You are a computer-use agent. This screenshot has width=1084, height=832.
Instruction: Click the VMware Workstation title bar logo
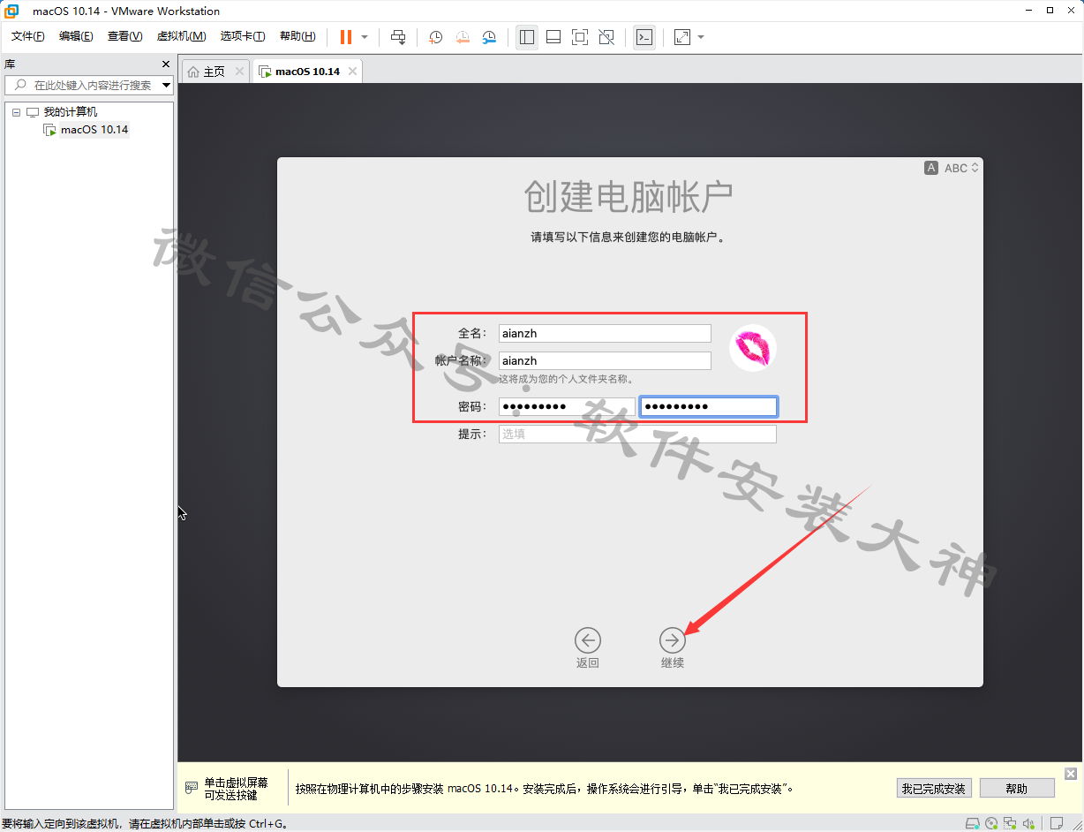[12, 11]
